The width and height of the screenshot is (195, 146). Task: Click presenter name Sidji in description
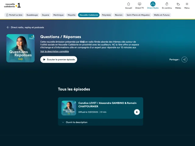pyautogui.click(x=82, y=42)
